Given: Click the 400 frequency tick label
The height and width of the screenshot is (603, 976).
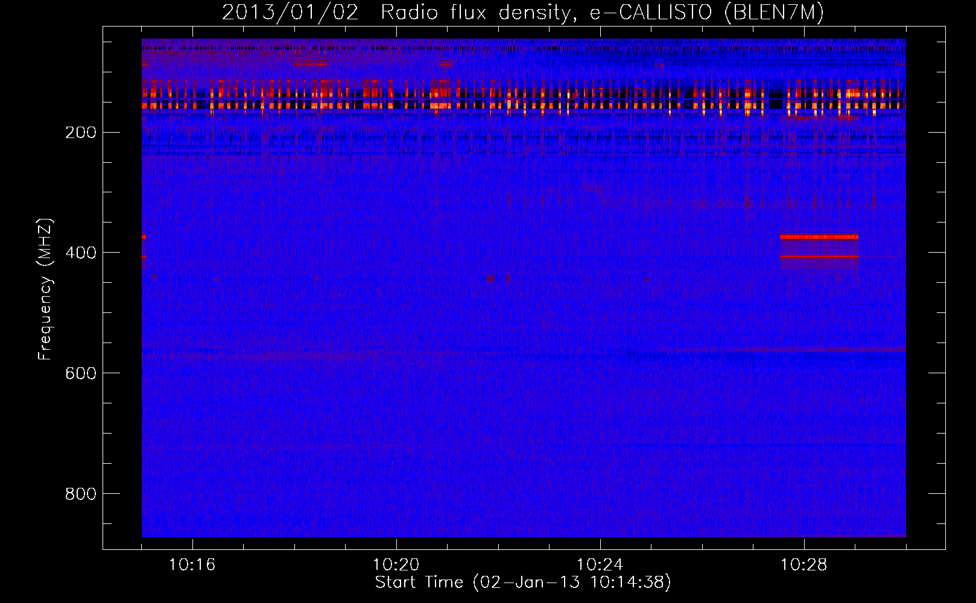Looking at the screenshot, I should pos(81,253).
